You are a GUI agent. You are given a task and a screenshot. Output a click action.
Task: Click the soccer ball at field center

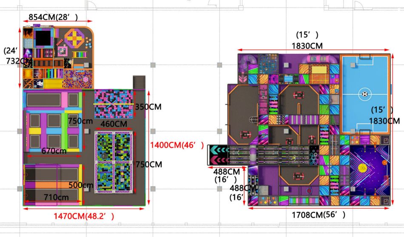(x=364, y=94)
